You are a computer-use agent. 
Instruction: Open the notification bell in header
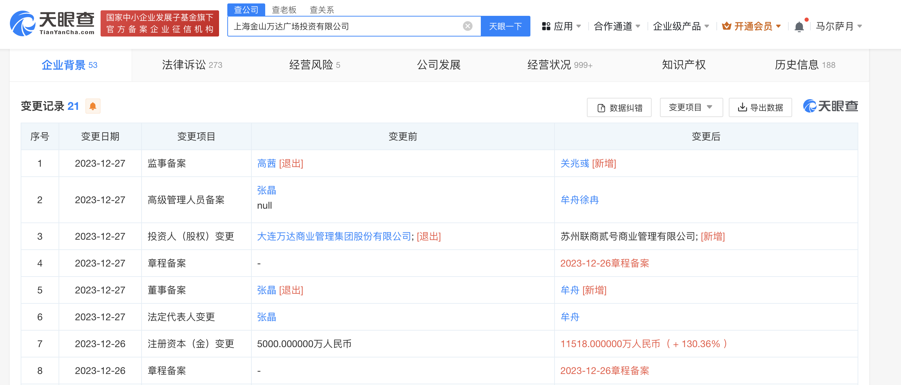798,27
